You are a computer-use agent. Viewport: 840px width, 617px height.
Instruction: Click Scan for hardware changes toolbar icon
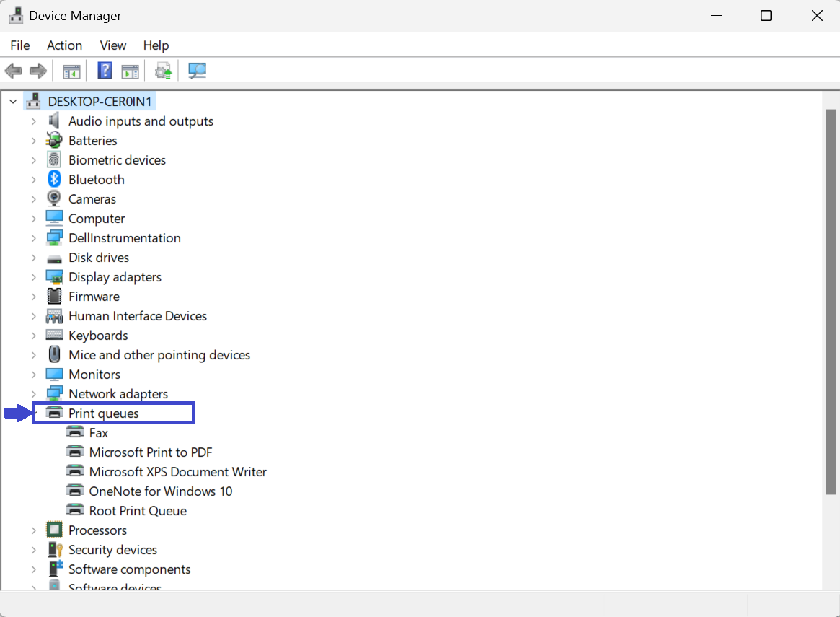click(x=197, y=71)
